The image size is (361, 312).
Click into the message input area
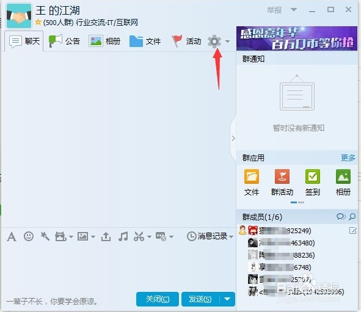click(119, 267)
